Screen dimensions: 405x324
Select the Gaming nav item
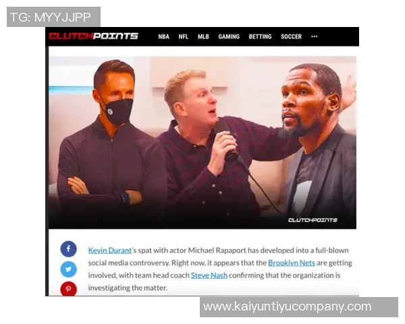coord(229,36)
